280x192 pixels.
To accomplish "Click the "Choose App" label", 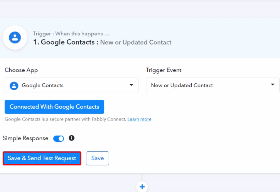I will point(21,70).
